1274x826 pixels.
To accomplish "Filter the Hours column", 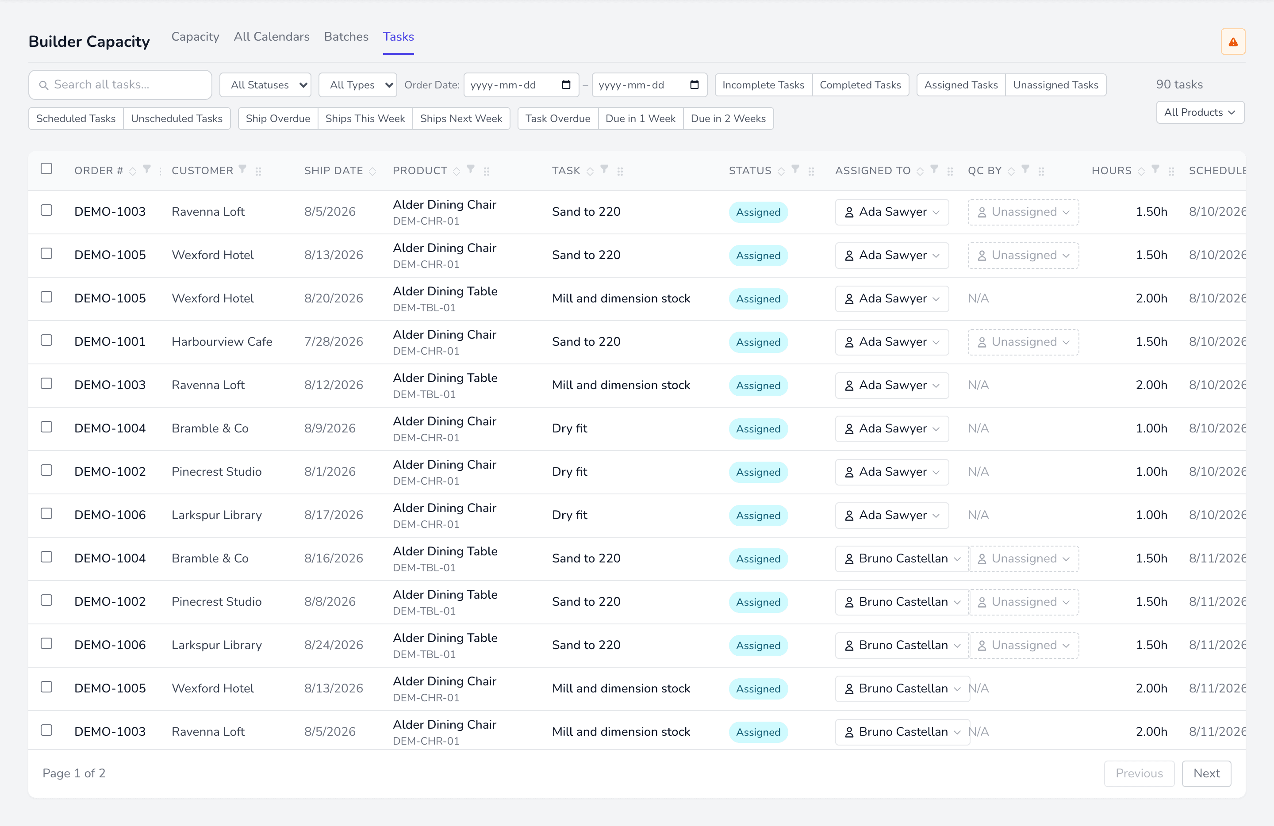I will coord(1156,169).
